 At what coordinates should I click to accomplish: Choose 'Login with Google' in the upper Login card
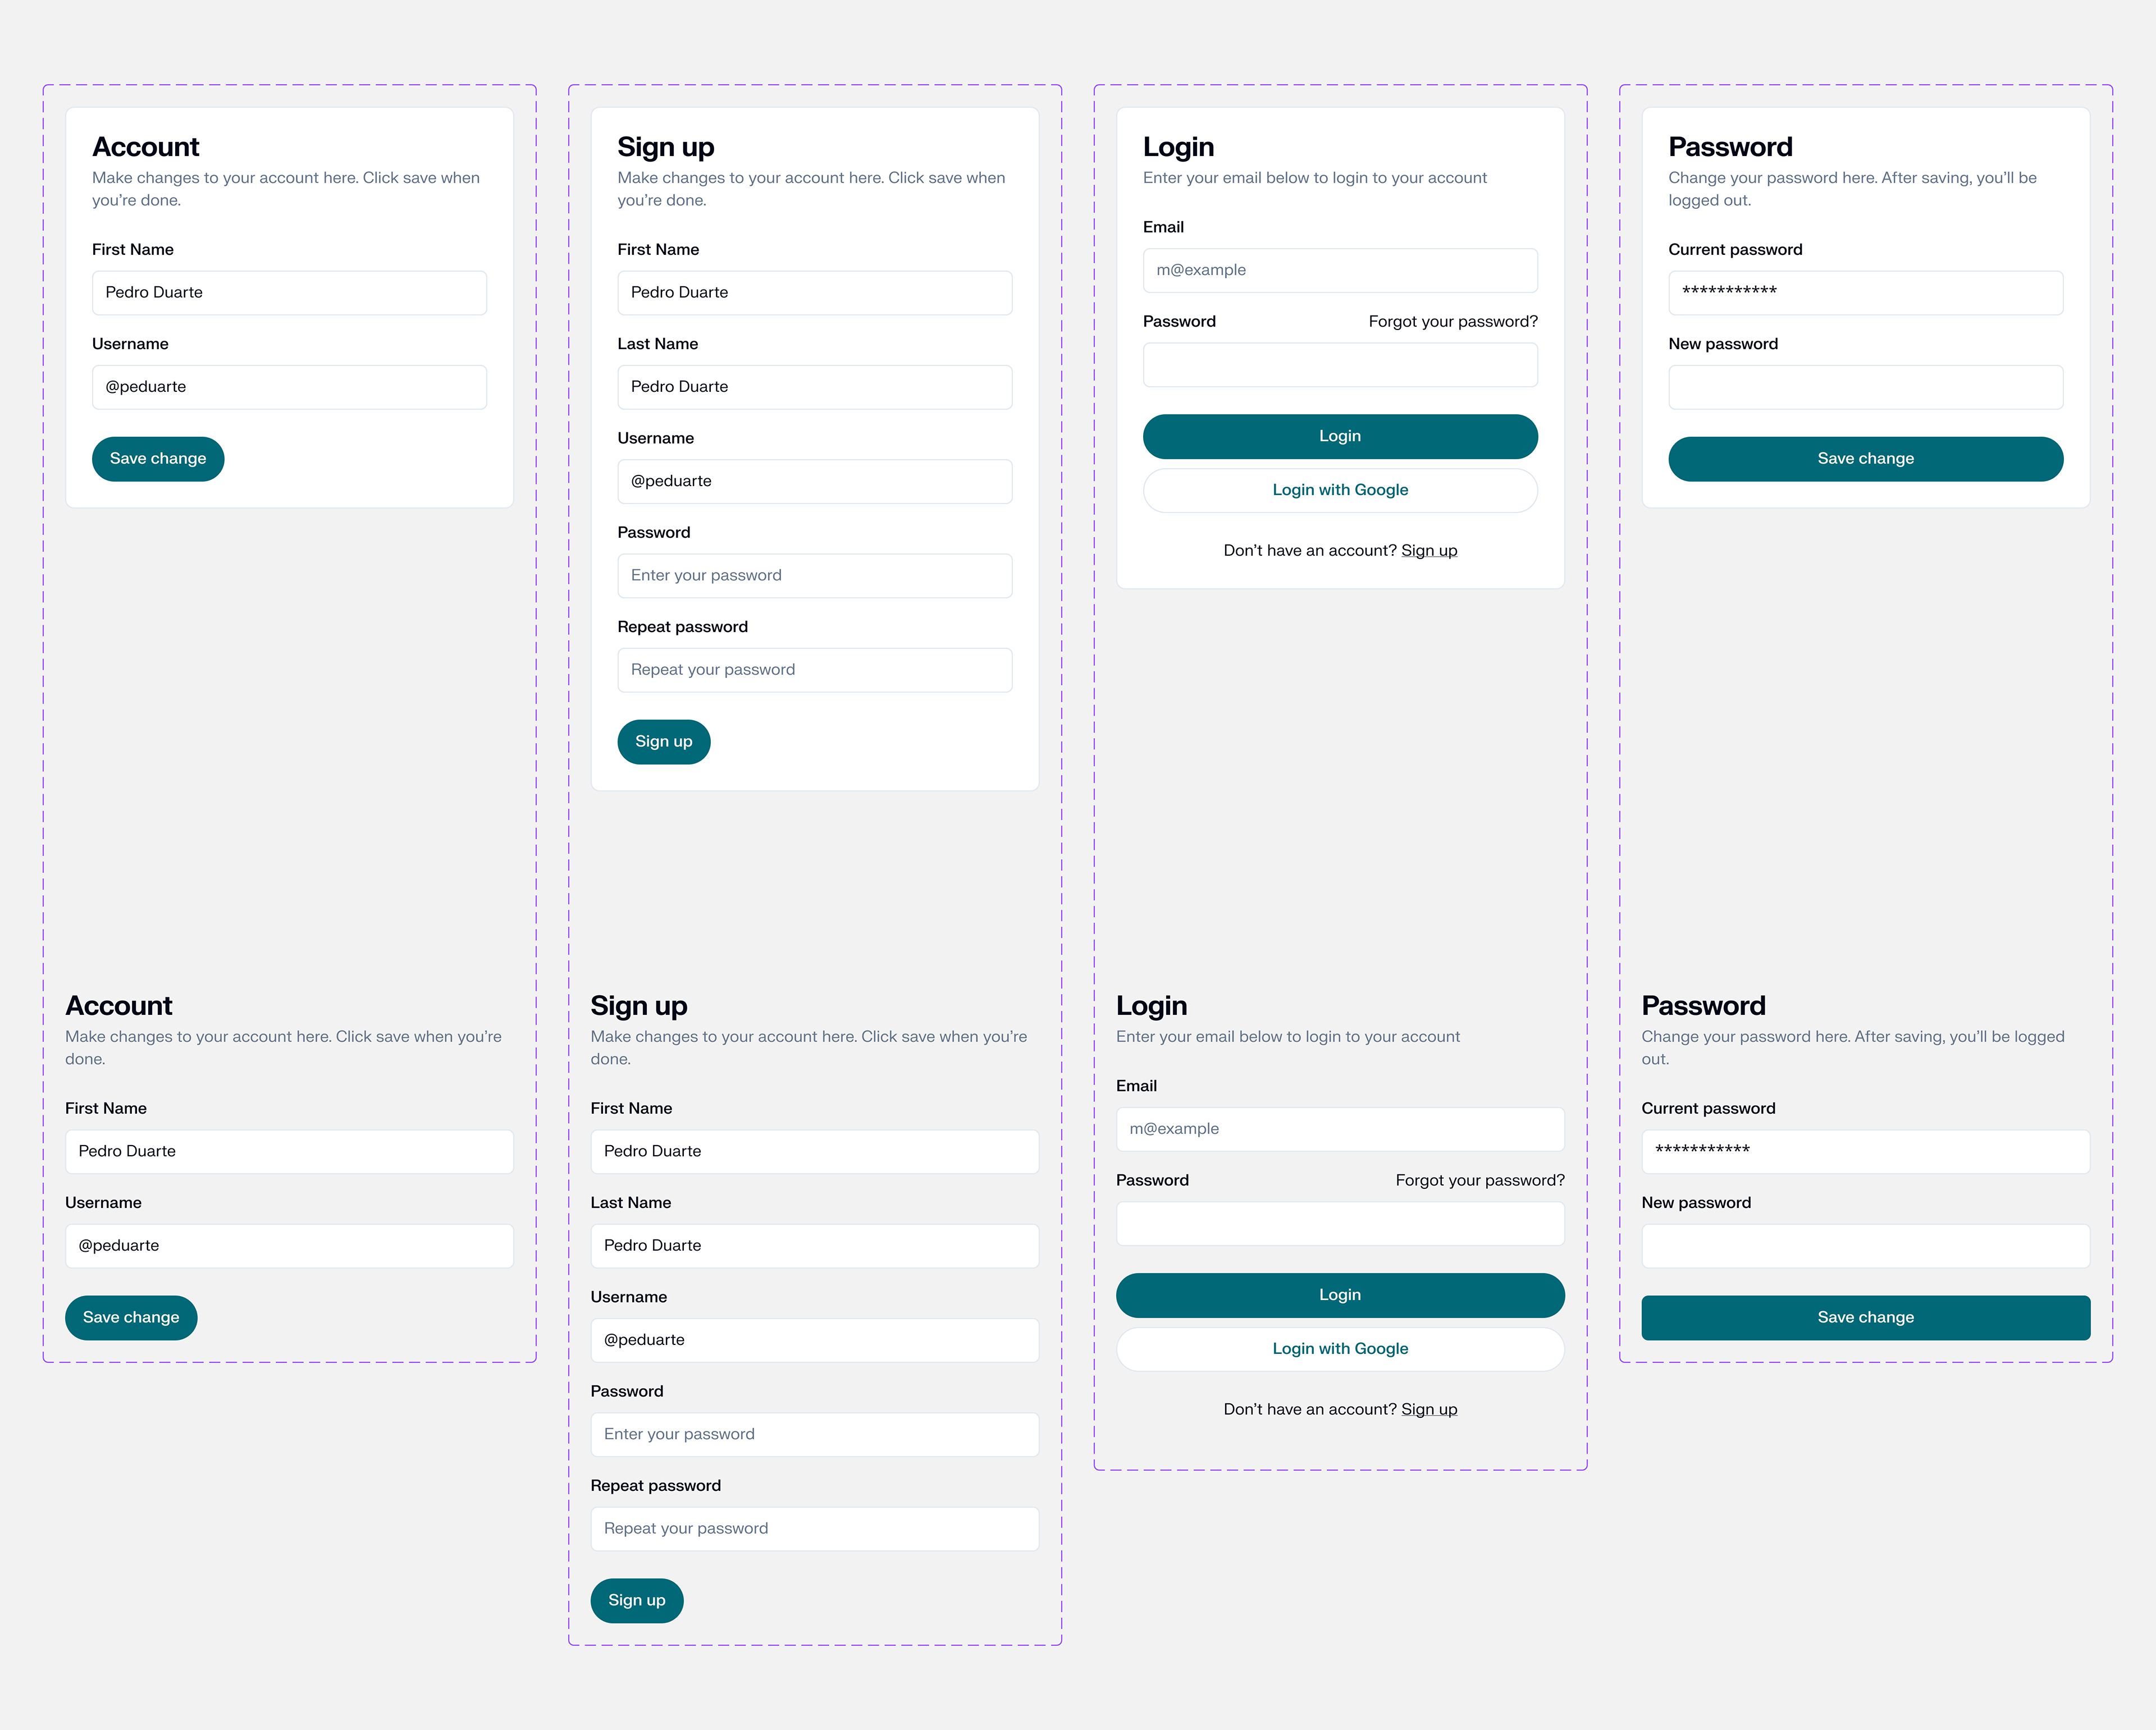coord(1340,490)
